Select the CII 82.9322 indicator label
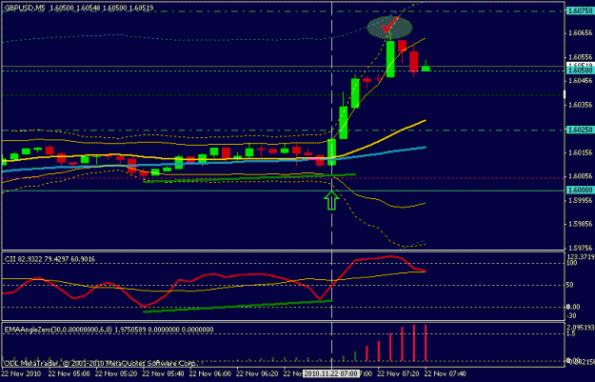595x382 pixels. click(50, 259)
